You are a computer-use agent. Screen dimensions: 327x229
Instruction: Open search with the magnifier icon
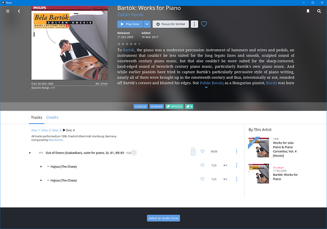(x=319, y=11)
